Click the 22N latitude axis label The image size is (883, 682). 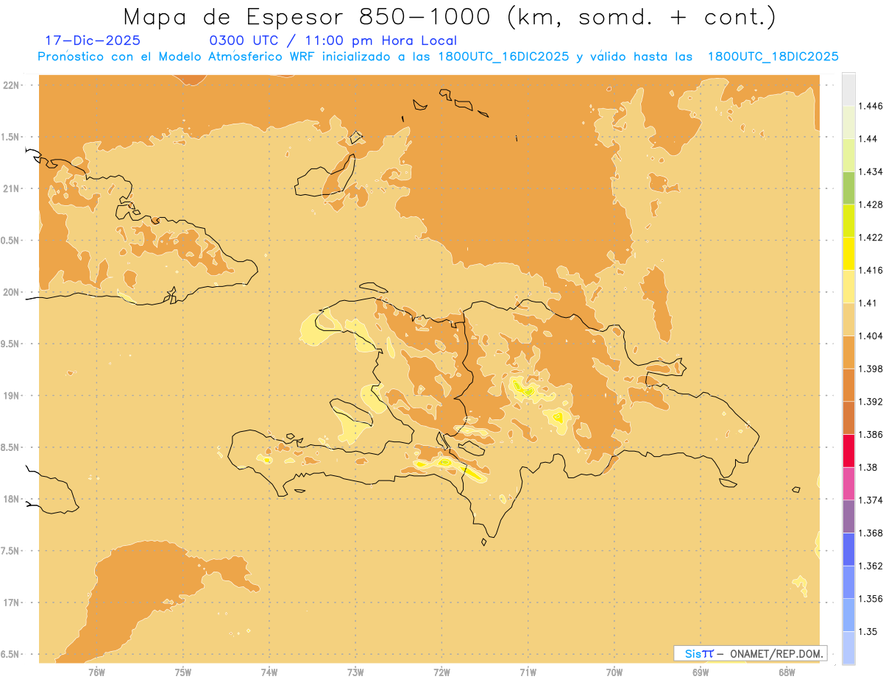point(11,85)
